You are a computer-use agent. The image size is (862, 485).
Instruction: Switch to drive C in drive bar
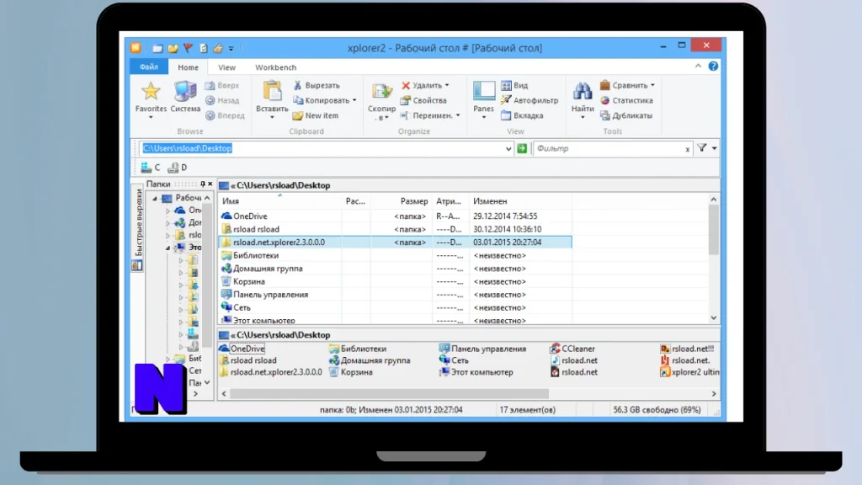(151, 168)
